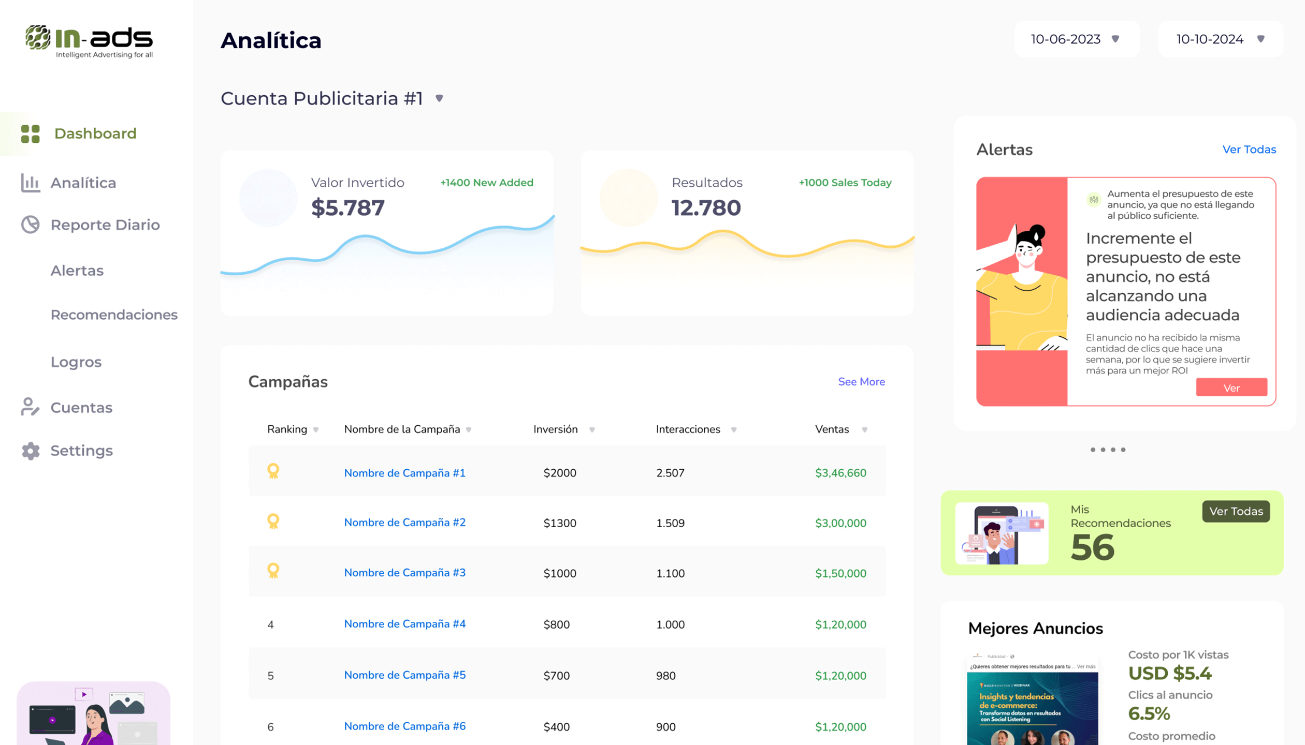Click the In-ads logo
The image size is (1305, 745).
[89, 41]
